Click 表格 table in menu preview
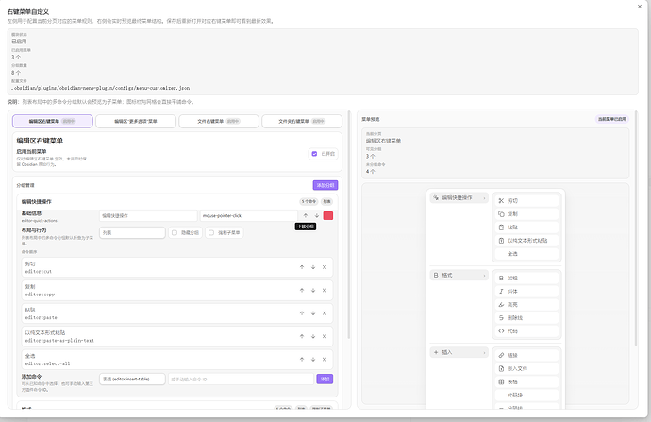The image size is (651, 422). click(526, 381)
